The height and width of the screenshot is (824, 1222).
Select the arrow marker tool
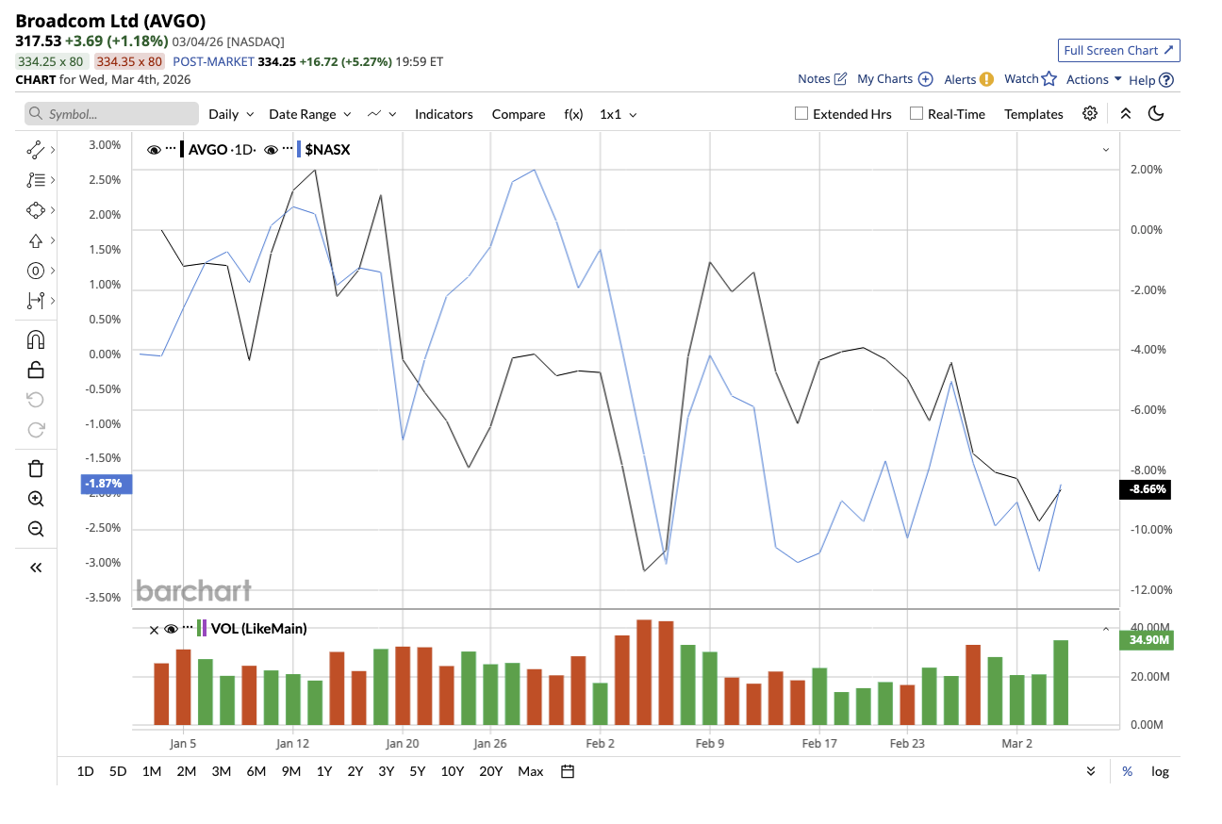coord(36,240)
